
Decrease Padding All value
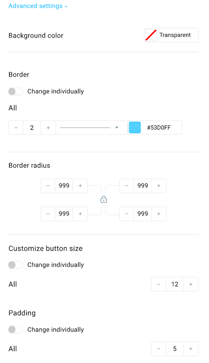[159, 348]
